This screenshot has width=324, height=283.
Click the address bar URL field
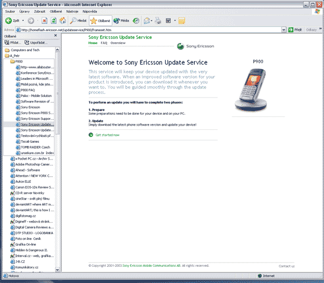pos(148,30)
